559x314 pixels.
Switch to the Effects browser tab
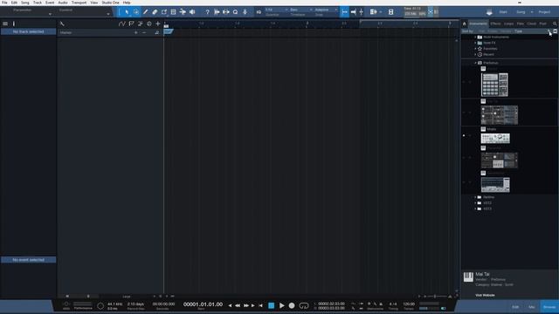(x=495, y=24)
